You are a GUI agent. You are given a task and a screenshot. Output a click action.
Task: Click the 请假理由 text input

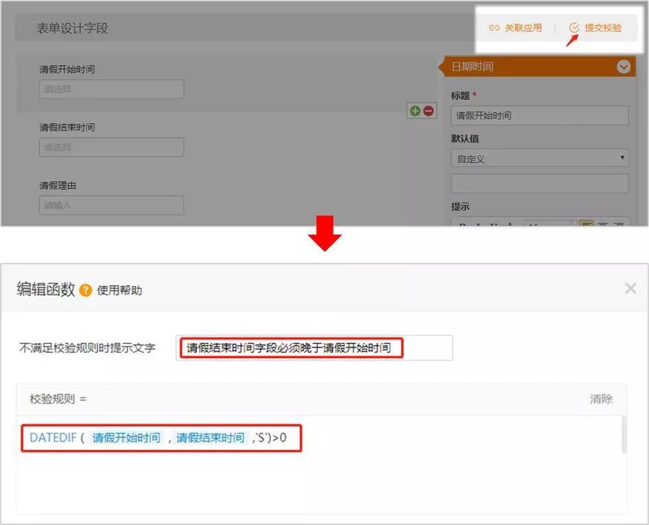[112, 205]
